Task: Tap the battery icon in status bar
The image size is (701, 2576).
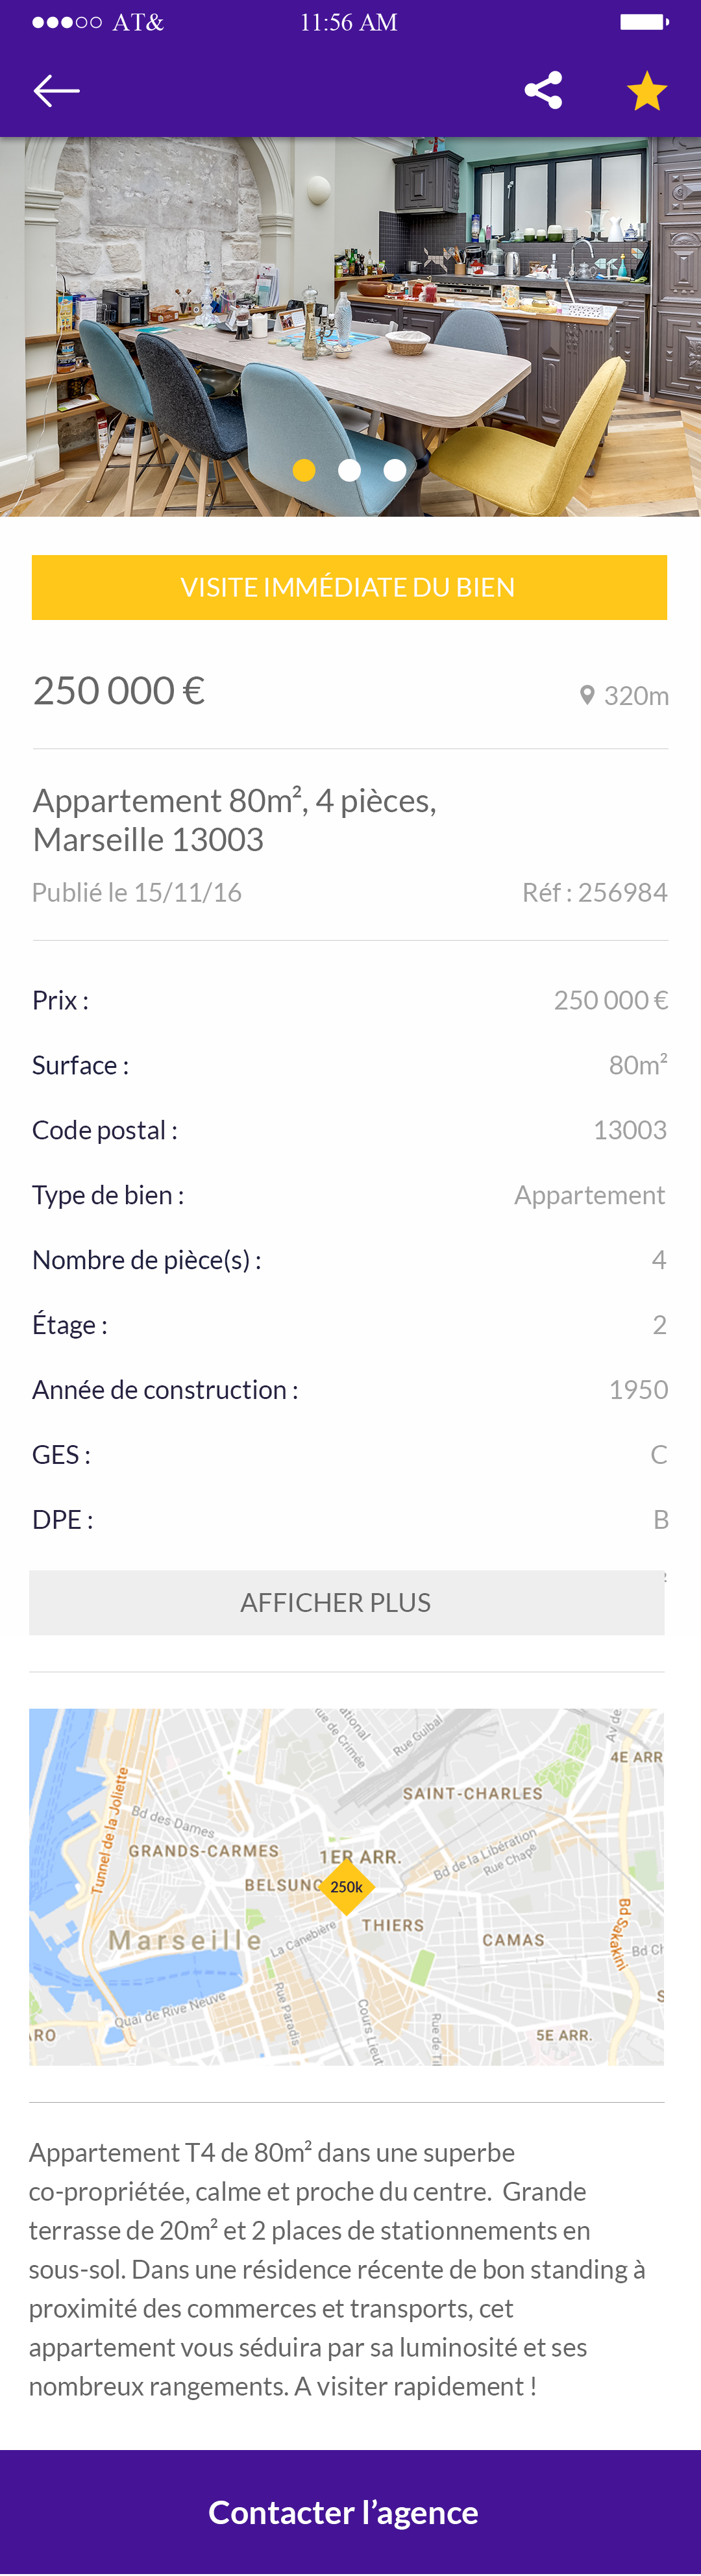Action: [644, 22]
